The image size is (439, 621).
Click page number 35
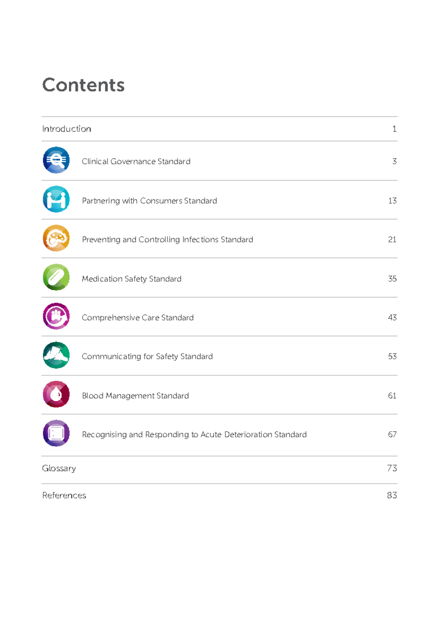coord(393,279)
